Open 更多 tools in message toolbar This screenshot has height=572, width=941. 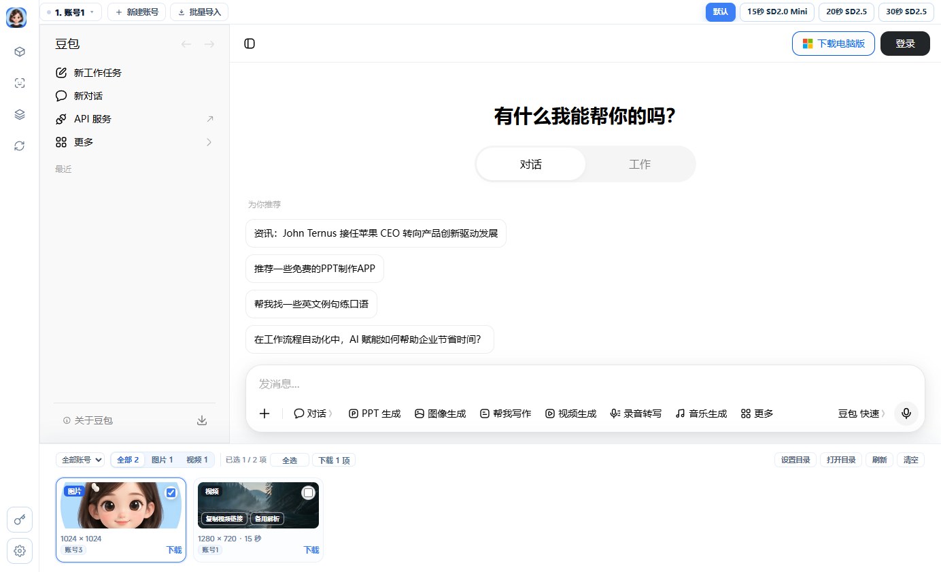tap(757, 414)
